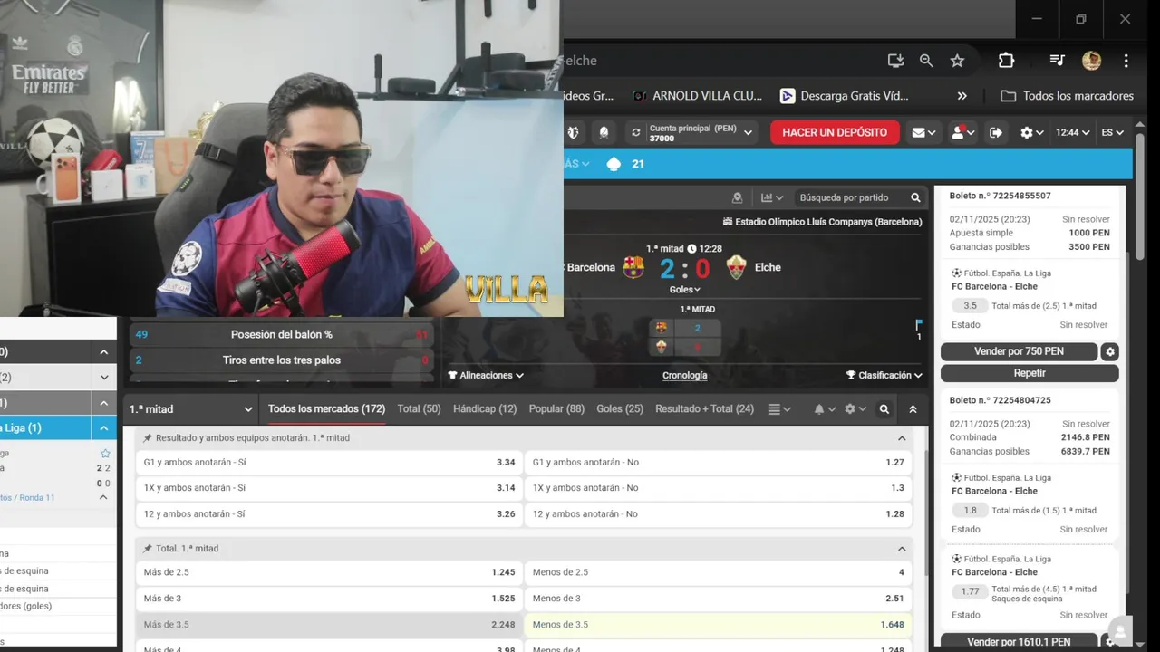1160x652 pixels.
Task: Select the Popular (88) tab
Action: [556, 409]
